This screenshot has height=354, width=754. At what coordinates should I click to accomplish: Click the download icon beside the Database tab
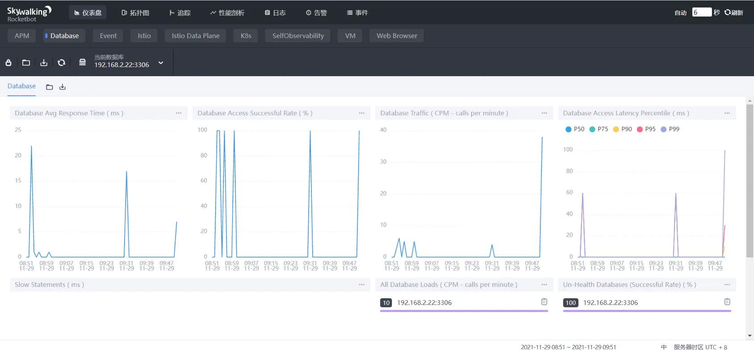coord(63,87)
